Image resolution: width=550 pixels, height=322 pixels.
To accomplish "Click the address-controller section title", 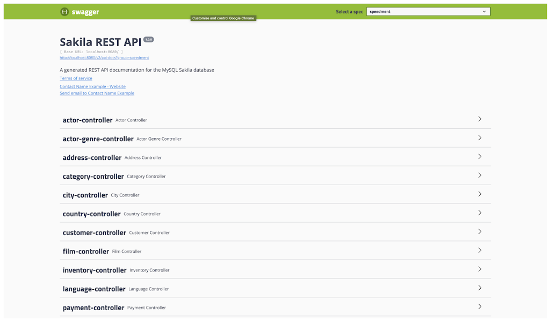I will click(92, 158).
